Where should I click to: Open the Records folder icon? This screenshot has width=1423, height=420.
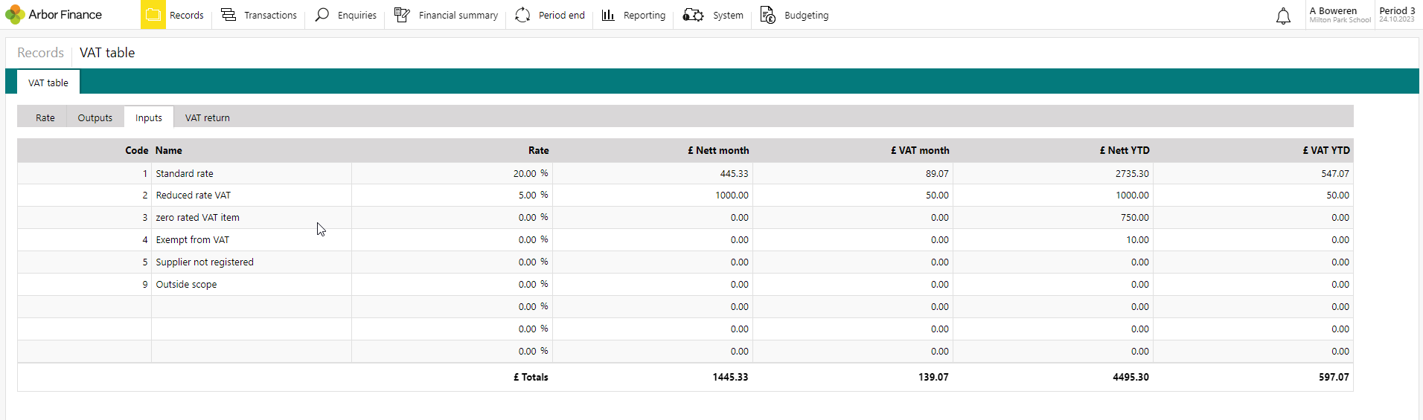pos(153,15)
